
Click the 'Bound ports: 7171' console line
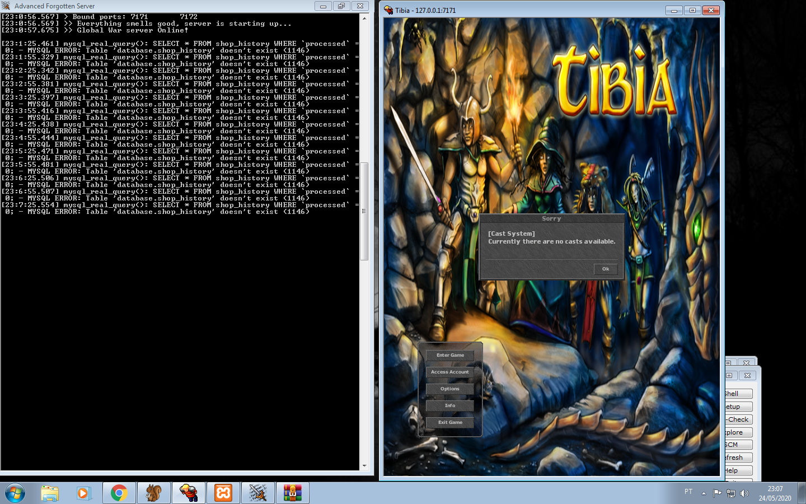point(99,17)
